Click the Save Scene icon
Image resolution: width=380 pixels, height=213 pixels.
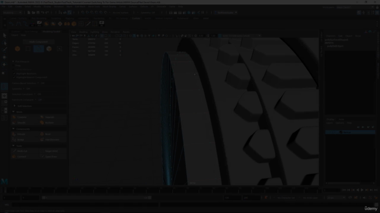38,12
